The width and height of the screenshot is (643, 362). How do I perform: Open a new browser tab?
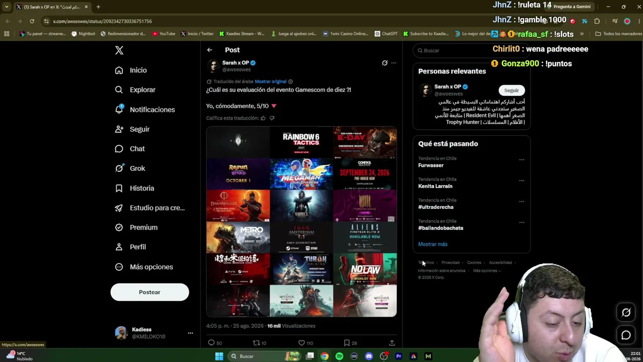coord(98,7)
